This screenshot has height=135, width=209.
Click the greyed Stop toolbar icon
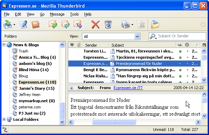141,25
